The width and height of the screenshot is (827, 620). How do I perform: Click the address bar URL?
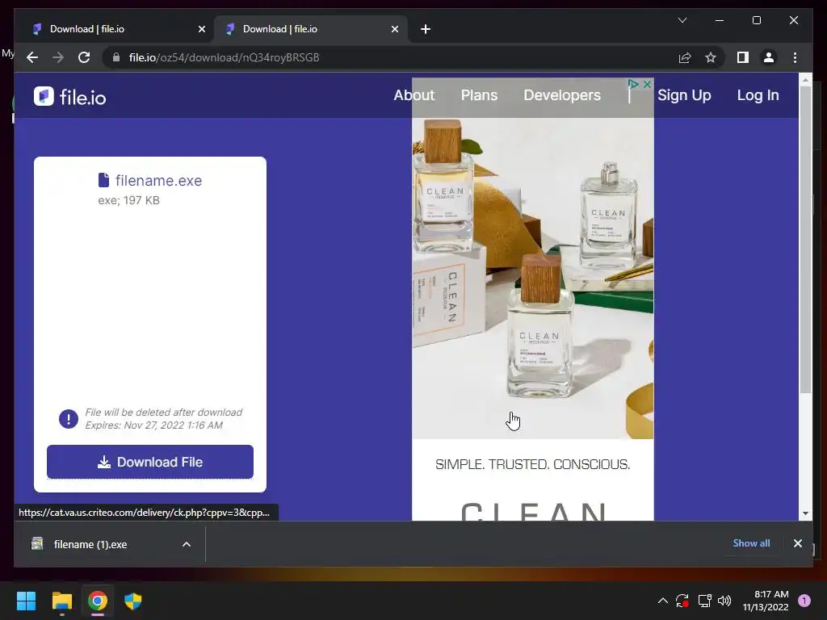point(225,57)
